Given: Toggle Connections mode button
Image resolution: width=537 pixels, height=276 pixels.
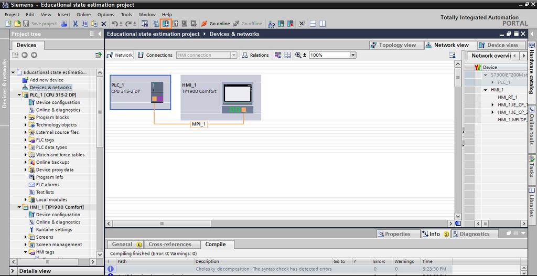Looking at the screenshot, I should coord(155,55).
